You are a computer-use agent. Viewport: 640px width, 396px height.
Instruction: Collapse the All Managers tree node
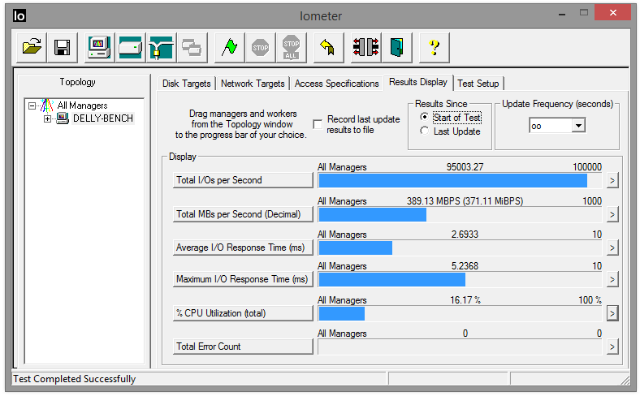32,105
